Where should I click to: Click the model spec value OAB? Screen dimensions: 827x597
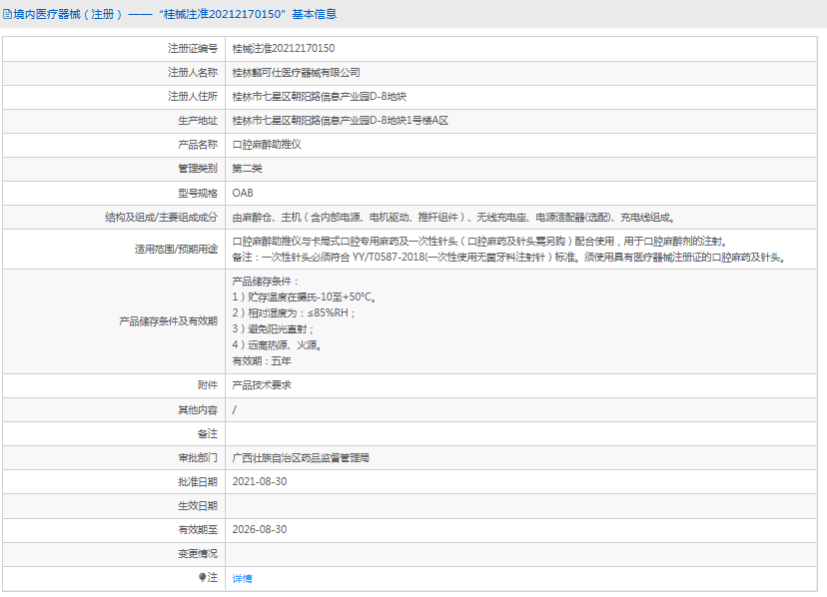coord(243,193)
